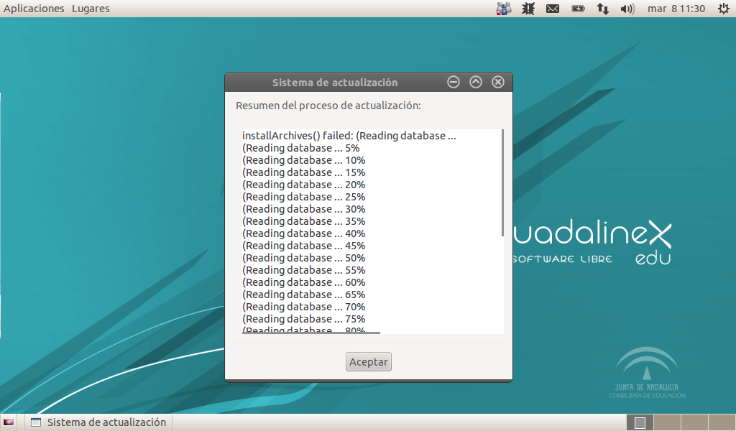Click the 'Reading database ... 45%' line
Image resolution: width=736 pixels, height=431 pixels.
pyautogui.click(x=304, y=245)
